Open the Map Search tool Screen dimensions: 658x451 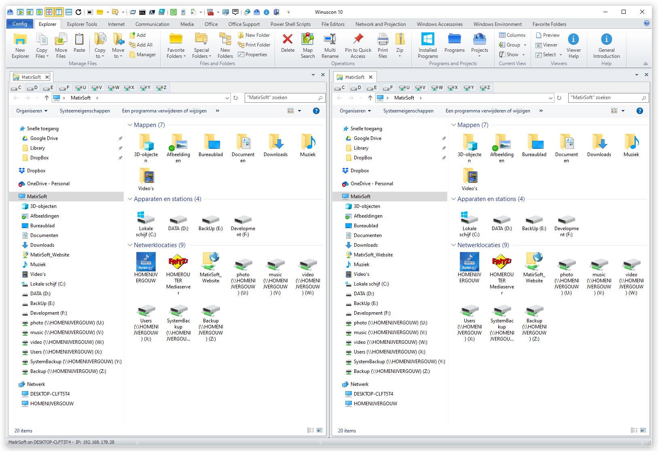[307, 46]
